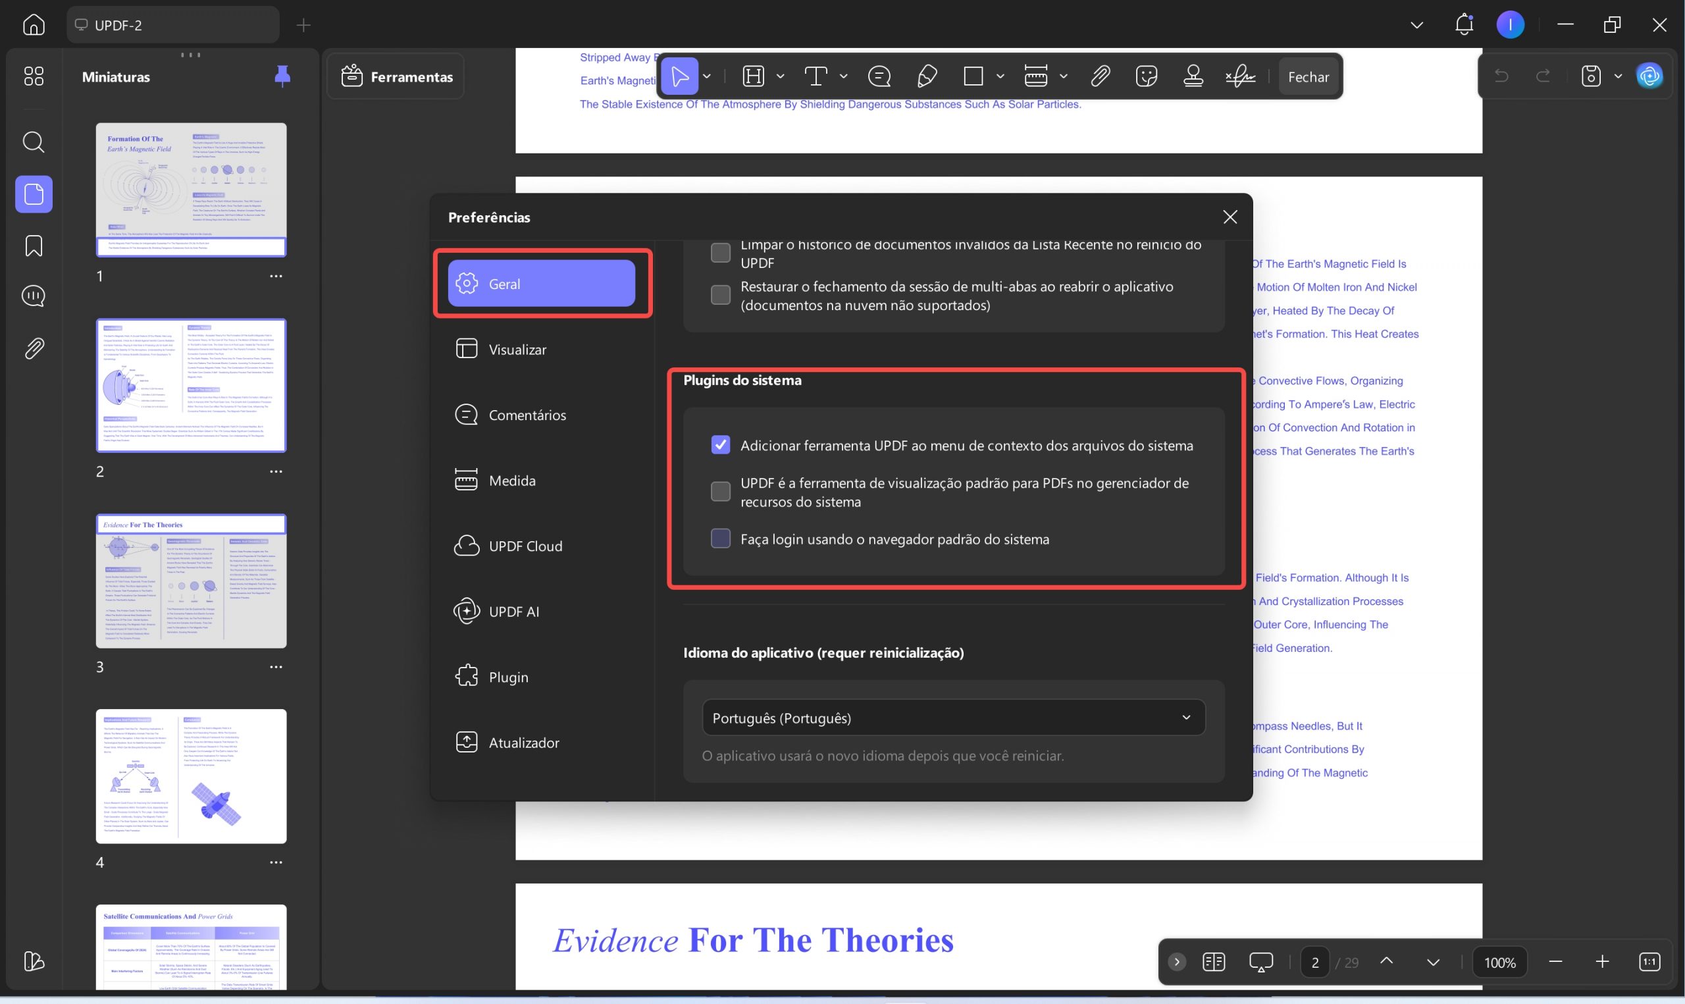1685x1004 pixels.
Task: Add a new tab with plus
Action: point(303,25)
